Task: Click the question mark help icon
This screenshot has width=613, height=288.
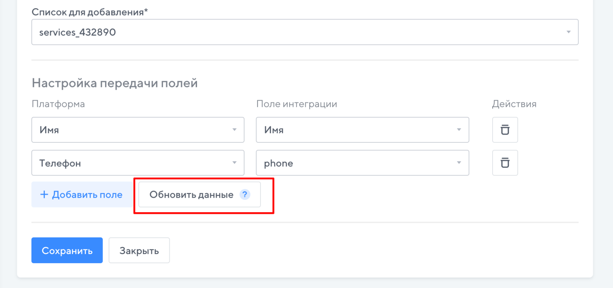Action: 244,194
